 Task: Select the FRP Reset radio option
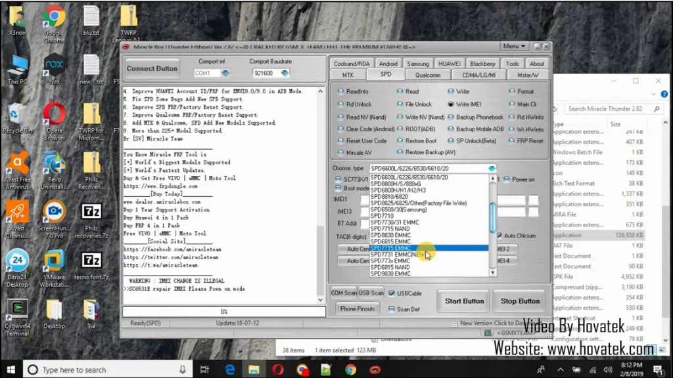[x=526, y=140]
